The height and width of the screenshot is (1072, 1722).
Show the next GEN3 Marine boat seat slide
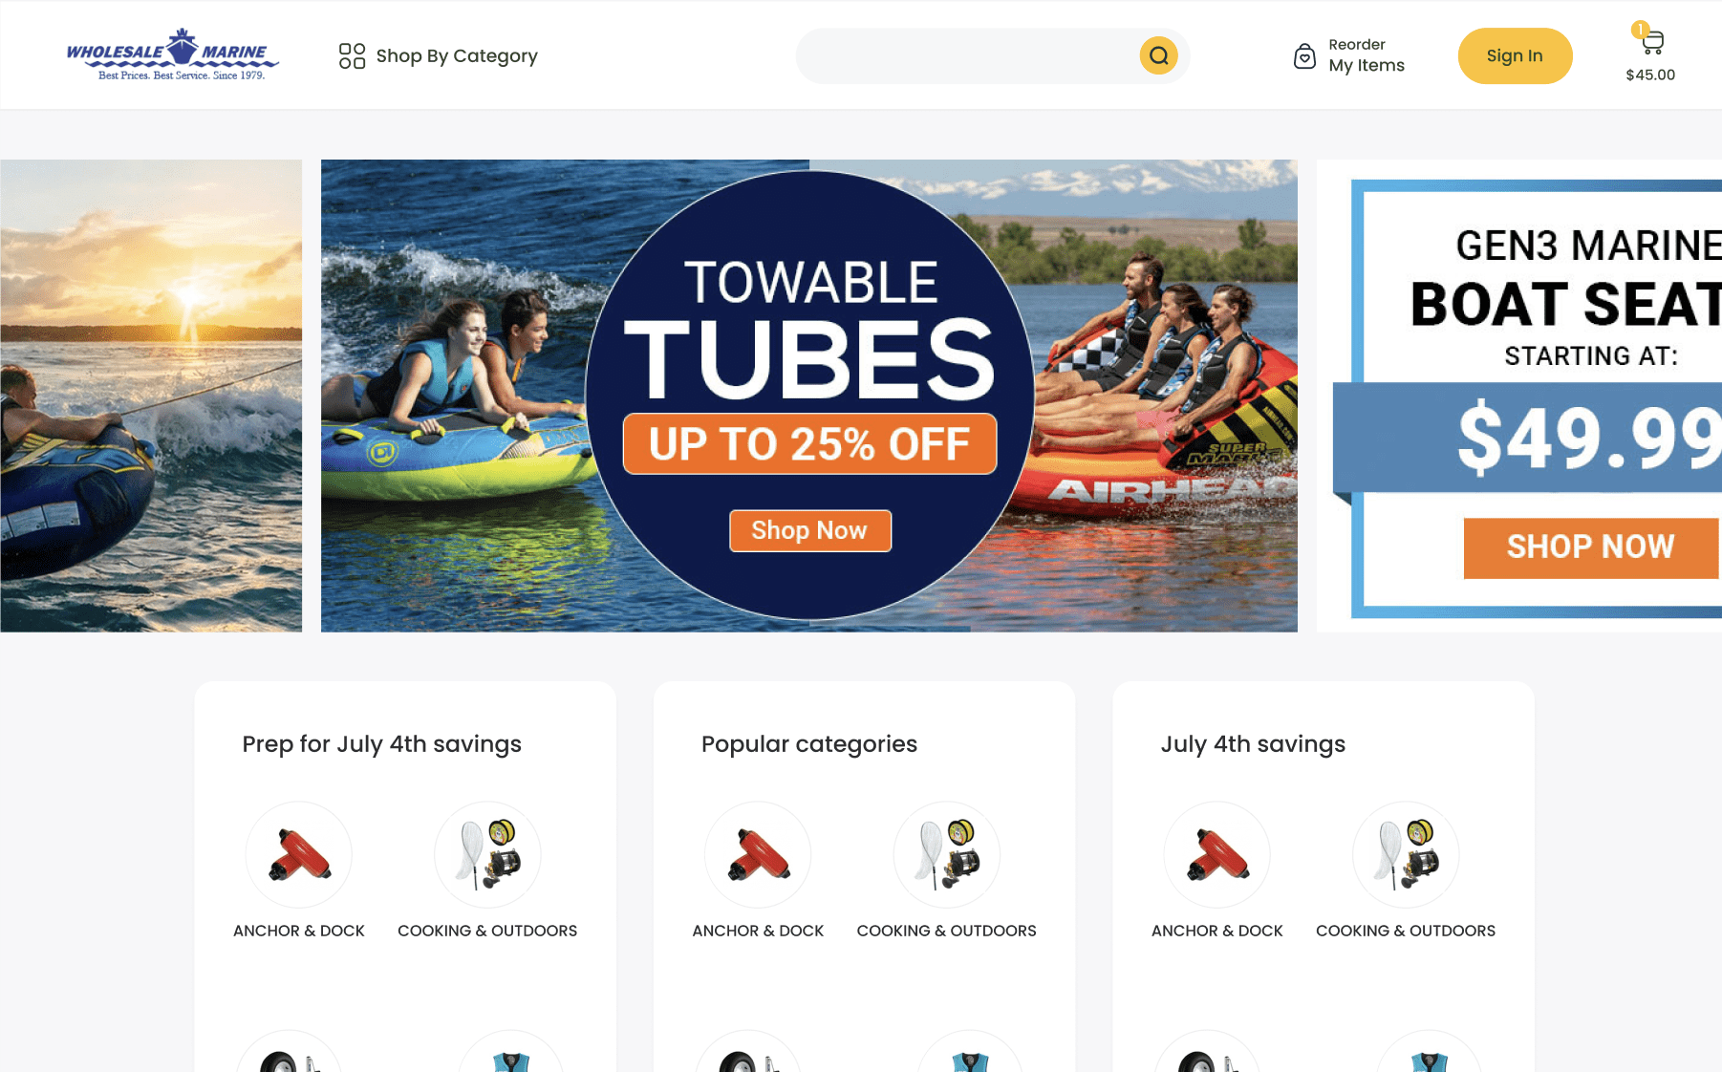point(1519,396)
